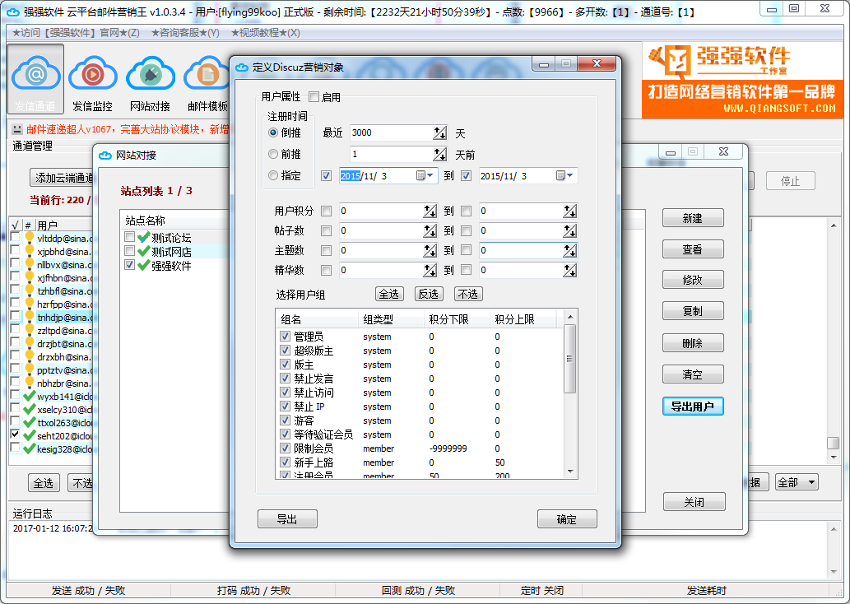850x604 pixels.
Task: Click the 积分下限 column header
Action: coord(457,319)
